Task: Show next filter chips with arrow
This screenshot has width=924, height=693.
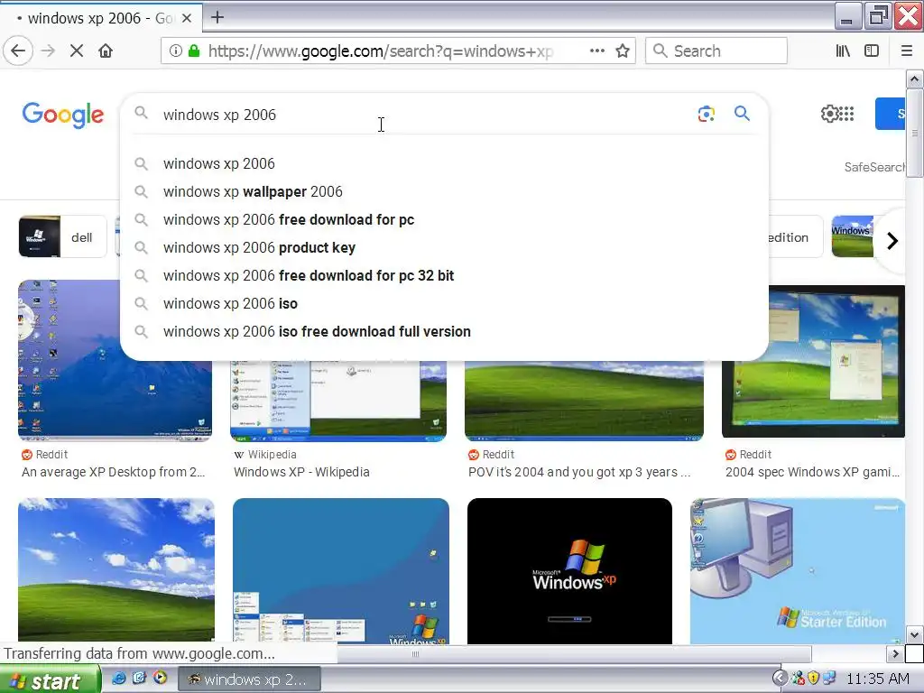Action: click(892, 240)
